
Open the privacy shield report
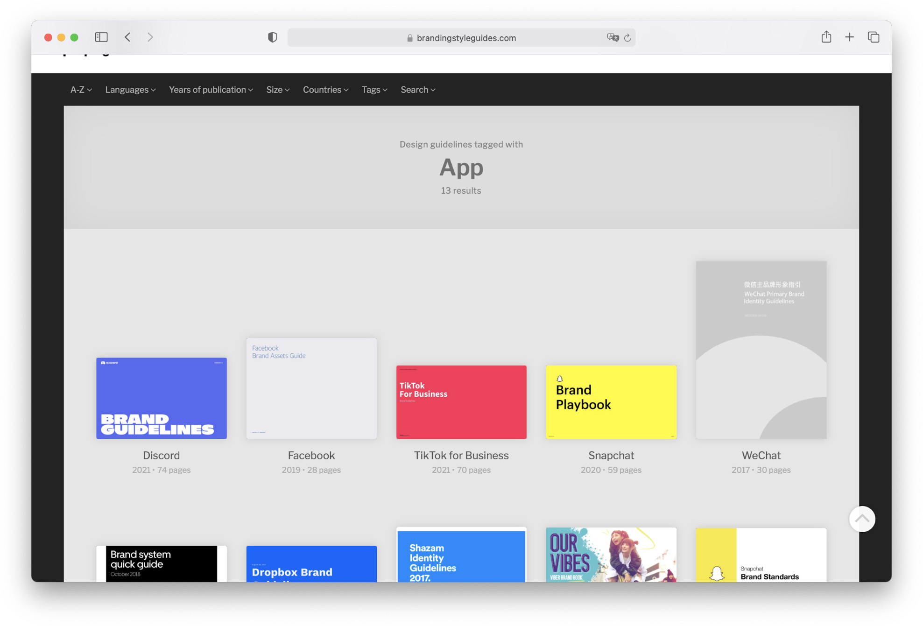[273, 37]
